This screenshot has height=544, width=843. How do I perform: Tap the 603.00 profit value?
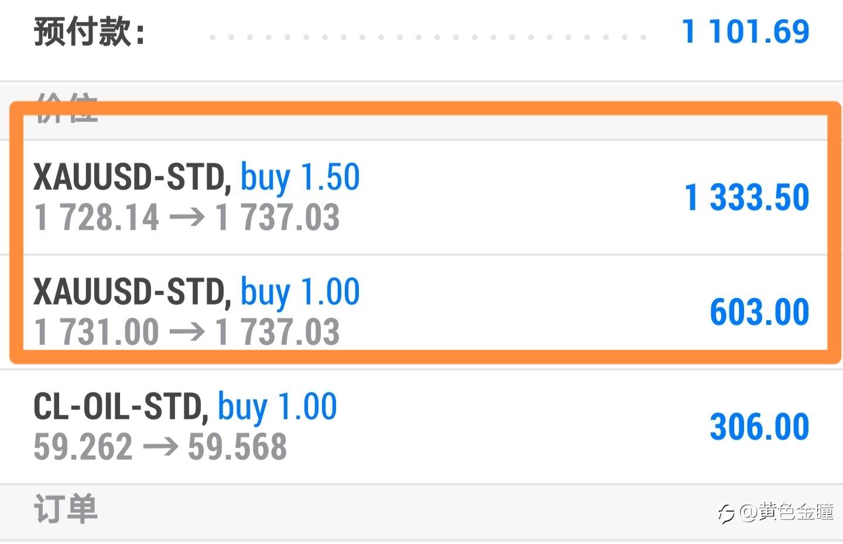click(x=759, y=312)
